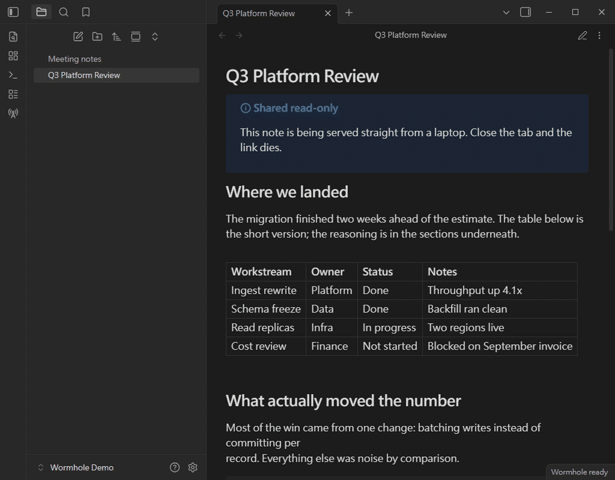
Task: Expand or collapse all folders icon
Action: (x=155, y=37)
